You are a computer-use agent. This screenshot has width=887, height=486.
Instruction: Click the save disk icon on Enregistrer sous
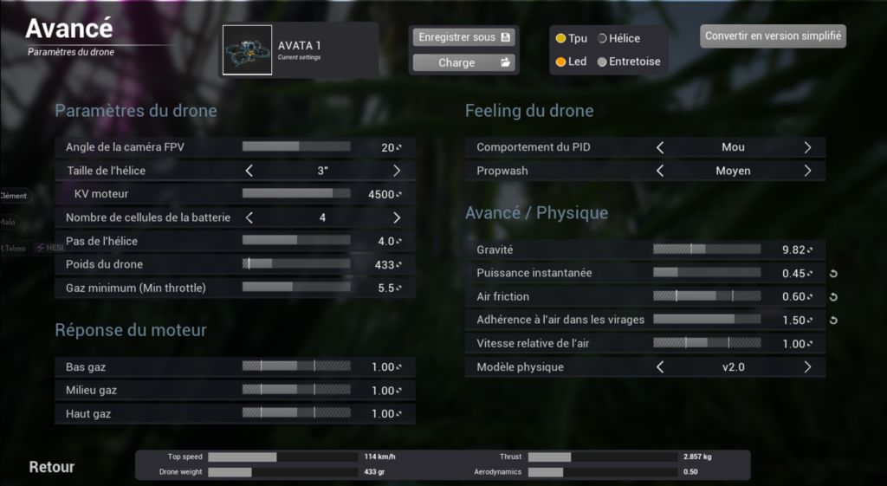[x=505, y=37]
